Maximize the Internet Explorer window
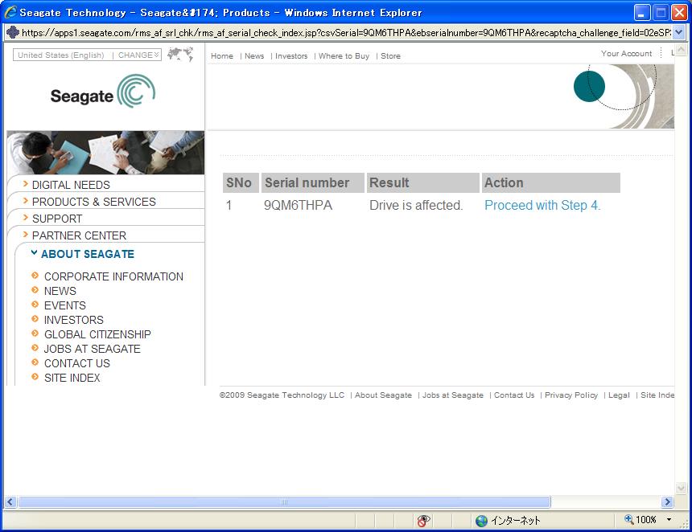 pyautogui.click(x=661, y=12)
